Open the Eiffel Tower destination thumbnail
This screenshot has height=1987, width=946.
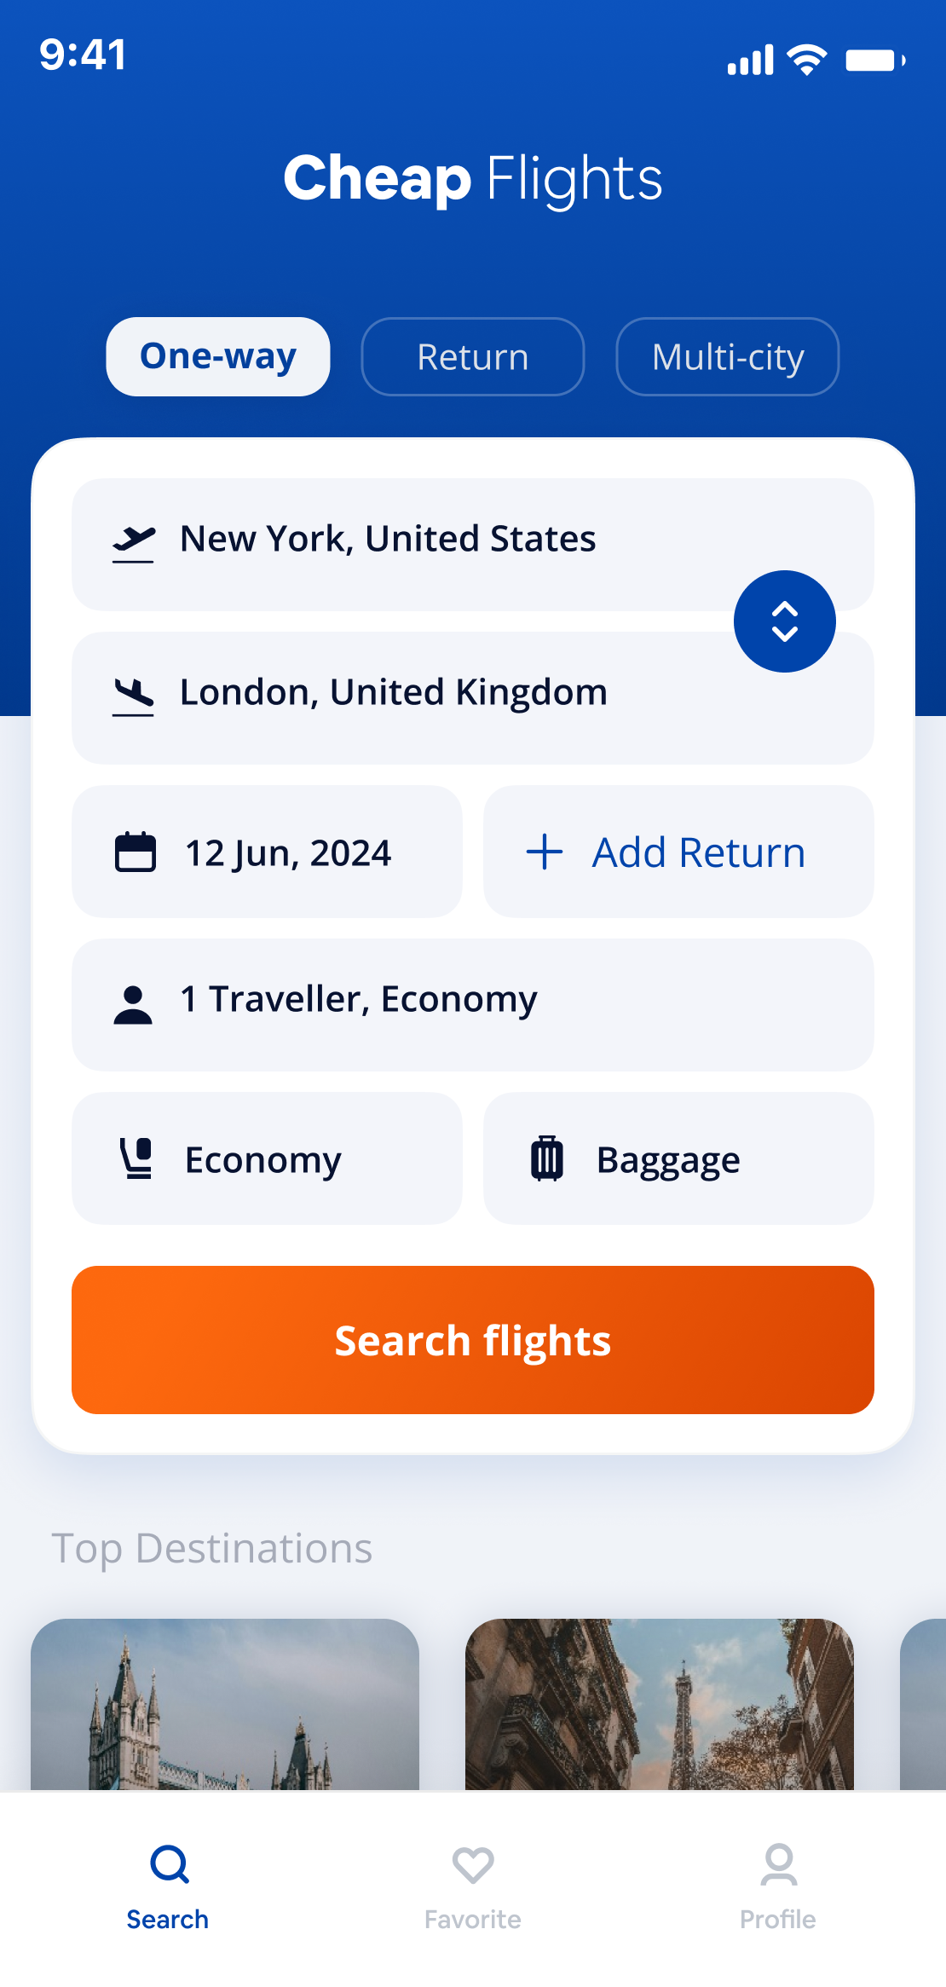[x=659, y=1703]
